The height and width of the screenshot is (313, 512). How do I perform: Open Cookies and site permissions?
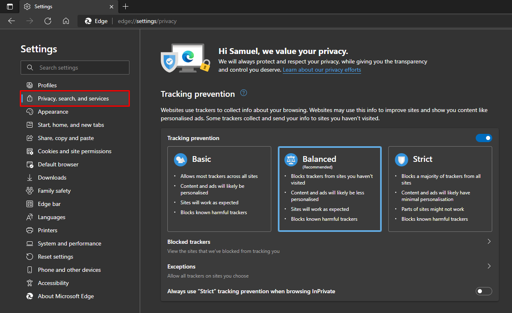tap(75, 151)
